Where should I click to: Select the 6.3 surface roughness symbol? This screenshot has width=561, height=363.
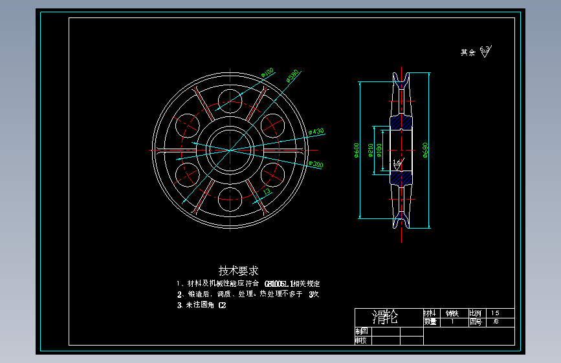click(x=486, y=51)
